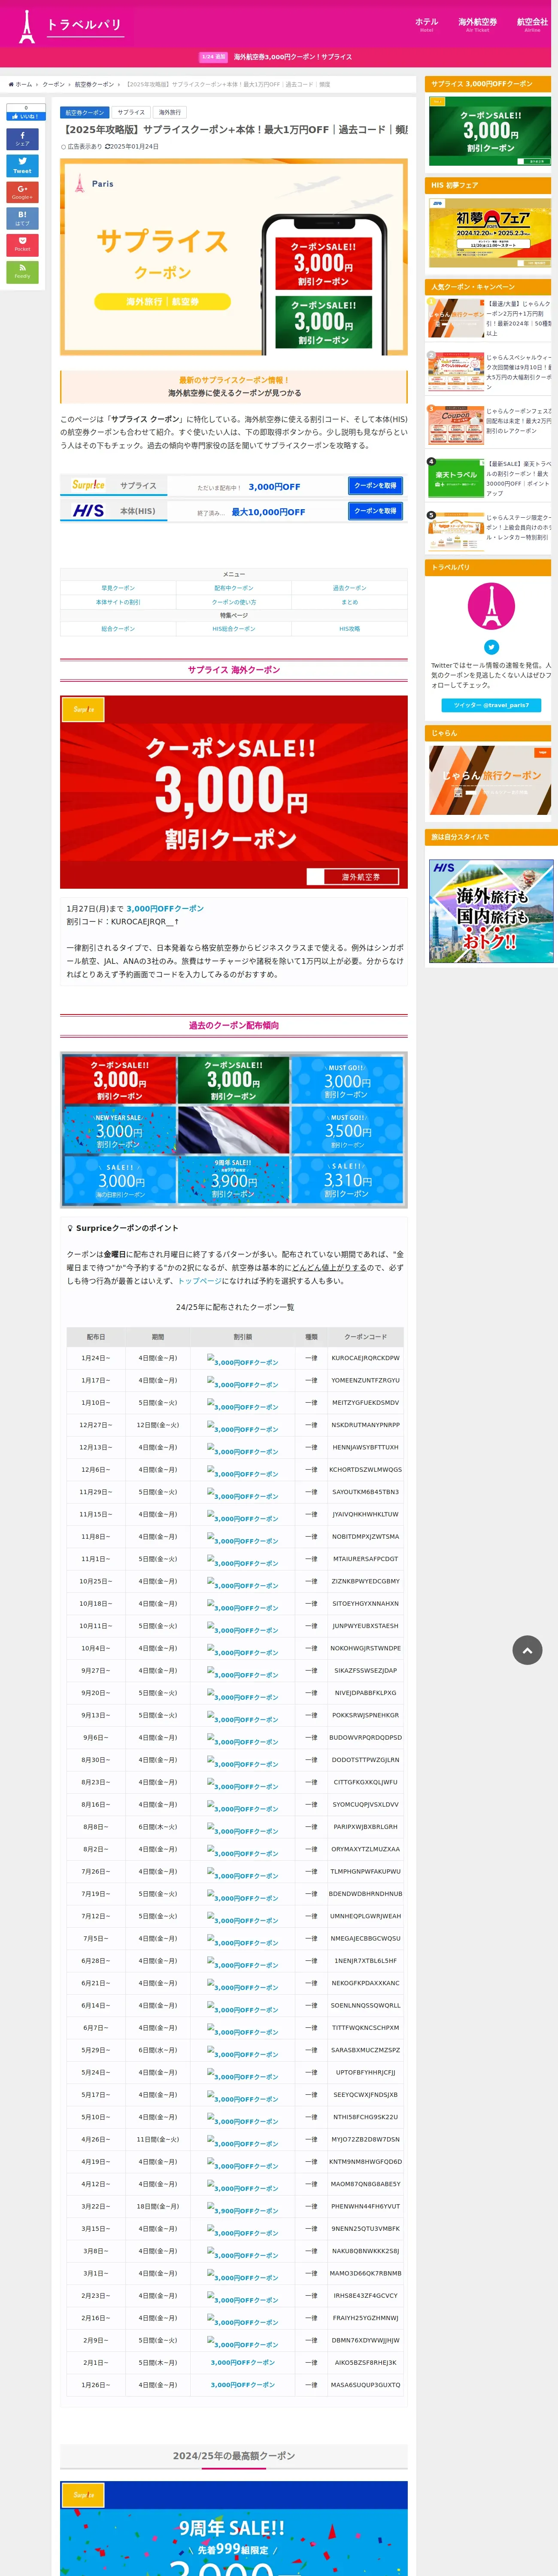Click the HIS logo in the coupon row
558x2576 pixels.
coord(89,511)
